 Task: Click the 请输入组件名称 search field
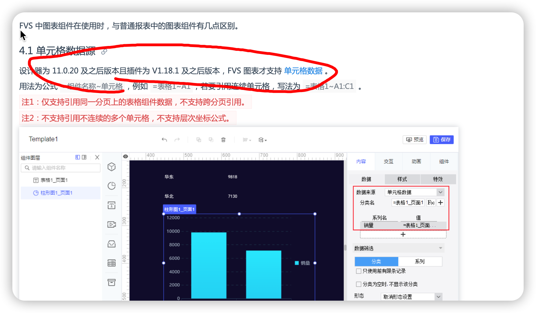(x=61, y=168)
